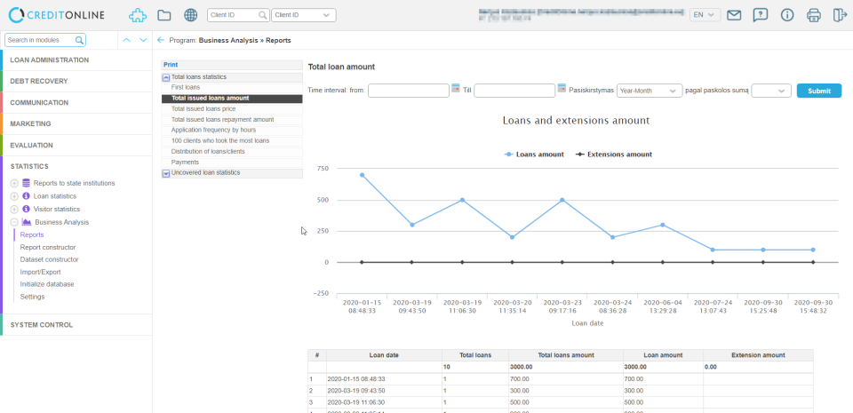This screenshot has height=413, width=853.
Task: Open the Client ID dropdown
Action: click(304, 15)
